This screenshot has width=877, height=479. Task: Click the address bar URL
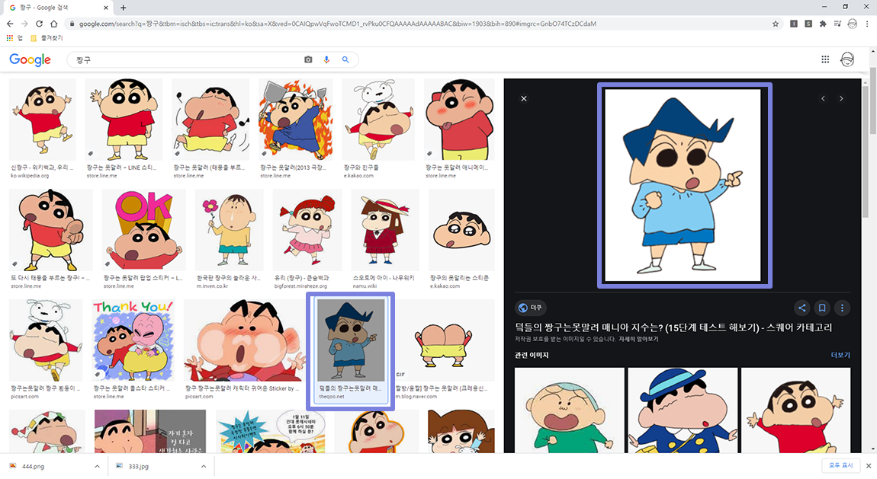pyautogui.click(x=337, y=24)
